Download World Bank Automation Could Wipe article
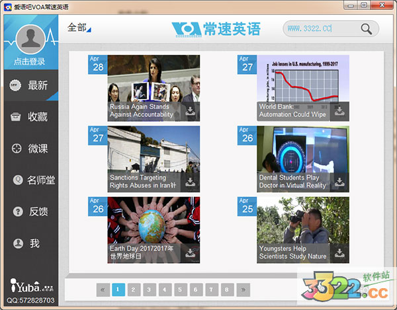Screen dimensions: 397x310 [x=339, y=111]
